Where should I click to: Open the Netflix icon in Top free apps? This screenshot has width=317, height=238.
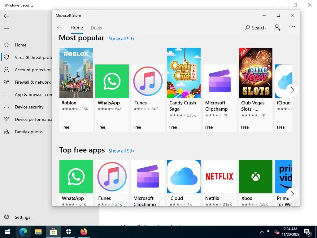[x=220, y=177]
